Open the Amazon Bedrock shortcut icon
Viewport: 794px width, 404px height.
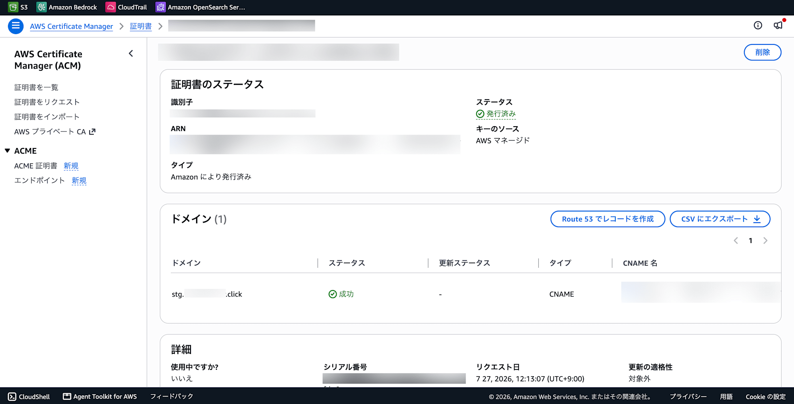(41, 7)
